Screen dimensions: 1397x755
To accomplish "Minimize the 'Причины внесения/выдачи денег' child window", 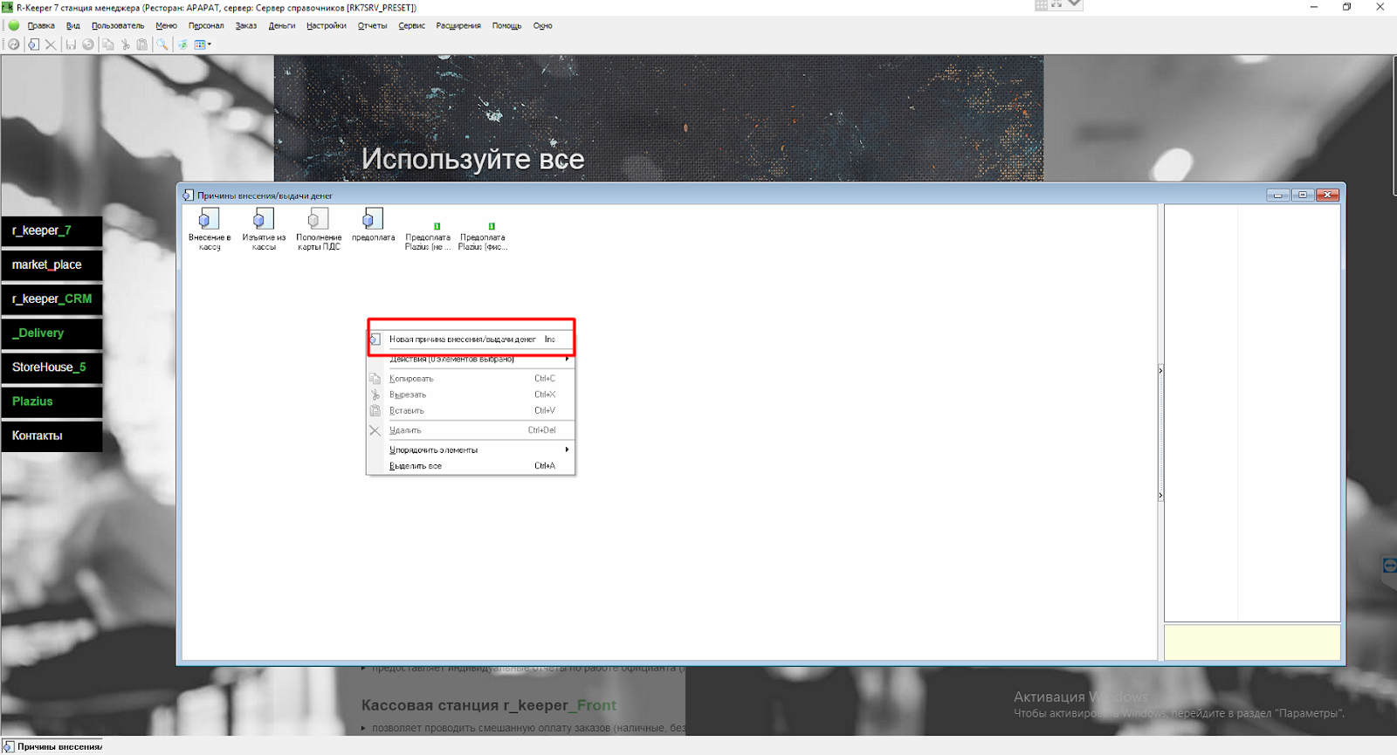I will point(1277,195).
